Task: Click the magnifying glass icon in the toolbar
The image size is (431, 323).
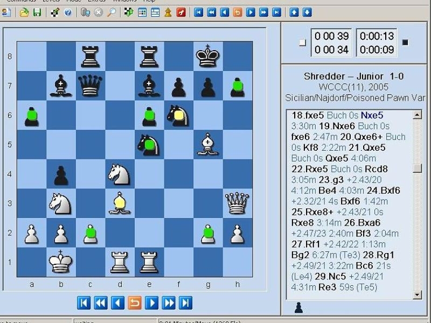Action: click(112, 12)
